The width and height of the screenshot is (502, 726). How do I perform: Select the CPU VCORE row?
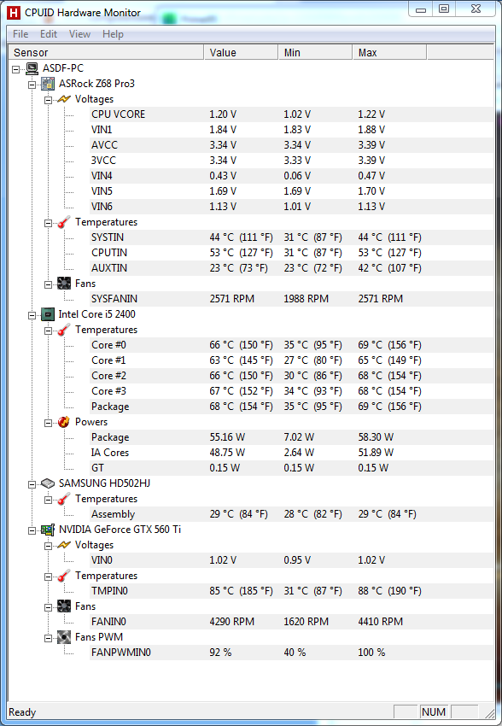(x=291, y=114)
